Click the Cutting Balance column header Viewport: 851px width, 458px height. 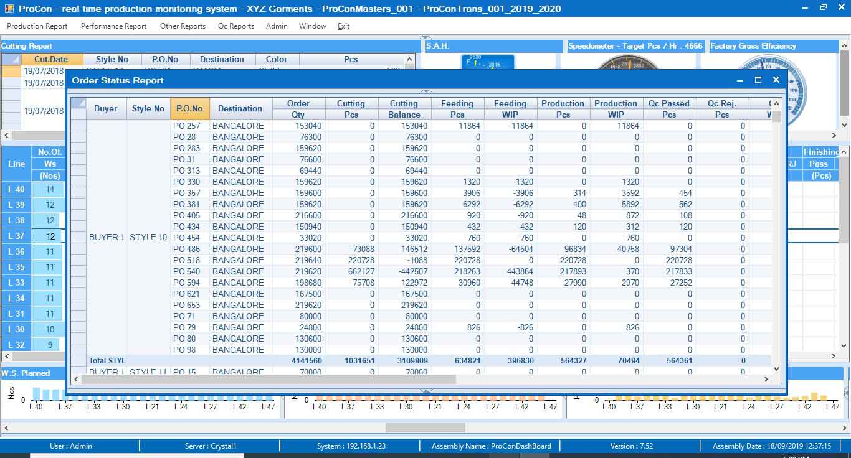pyautogui.click(x=404, y=109)
